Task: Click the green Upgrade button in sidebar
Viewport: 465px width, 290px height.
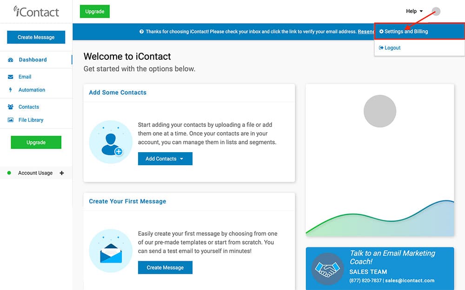Action: (36, 142)
